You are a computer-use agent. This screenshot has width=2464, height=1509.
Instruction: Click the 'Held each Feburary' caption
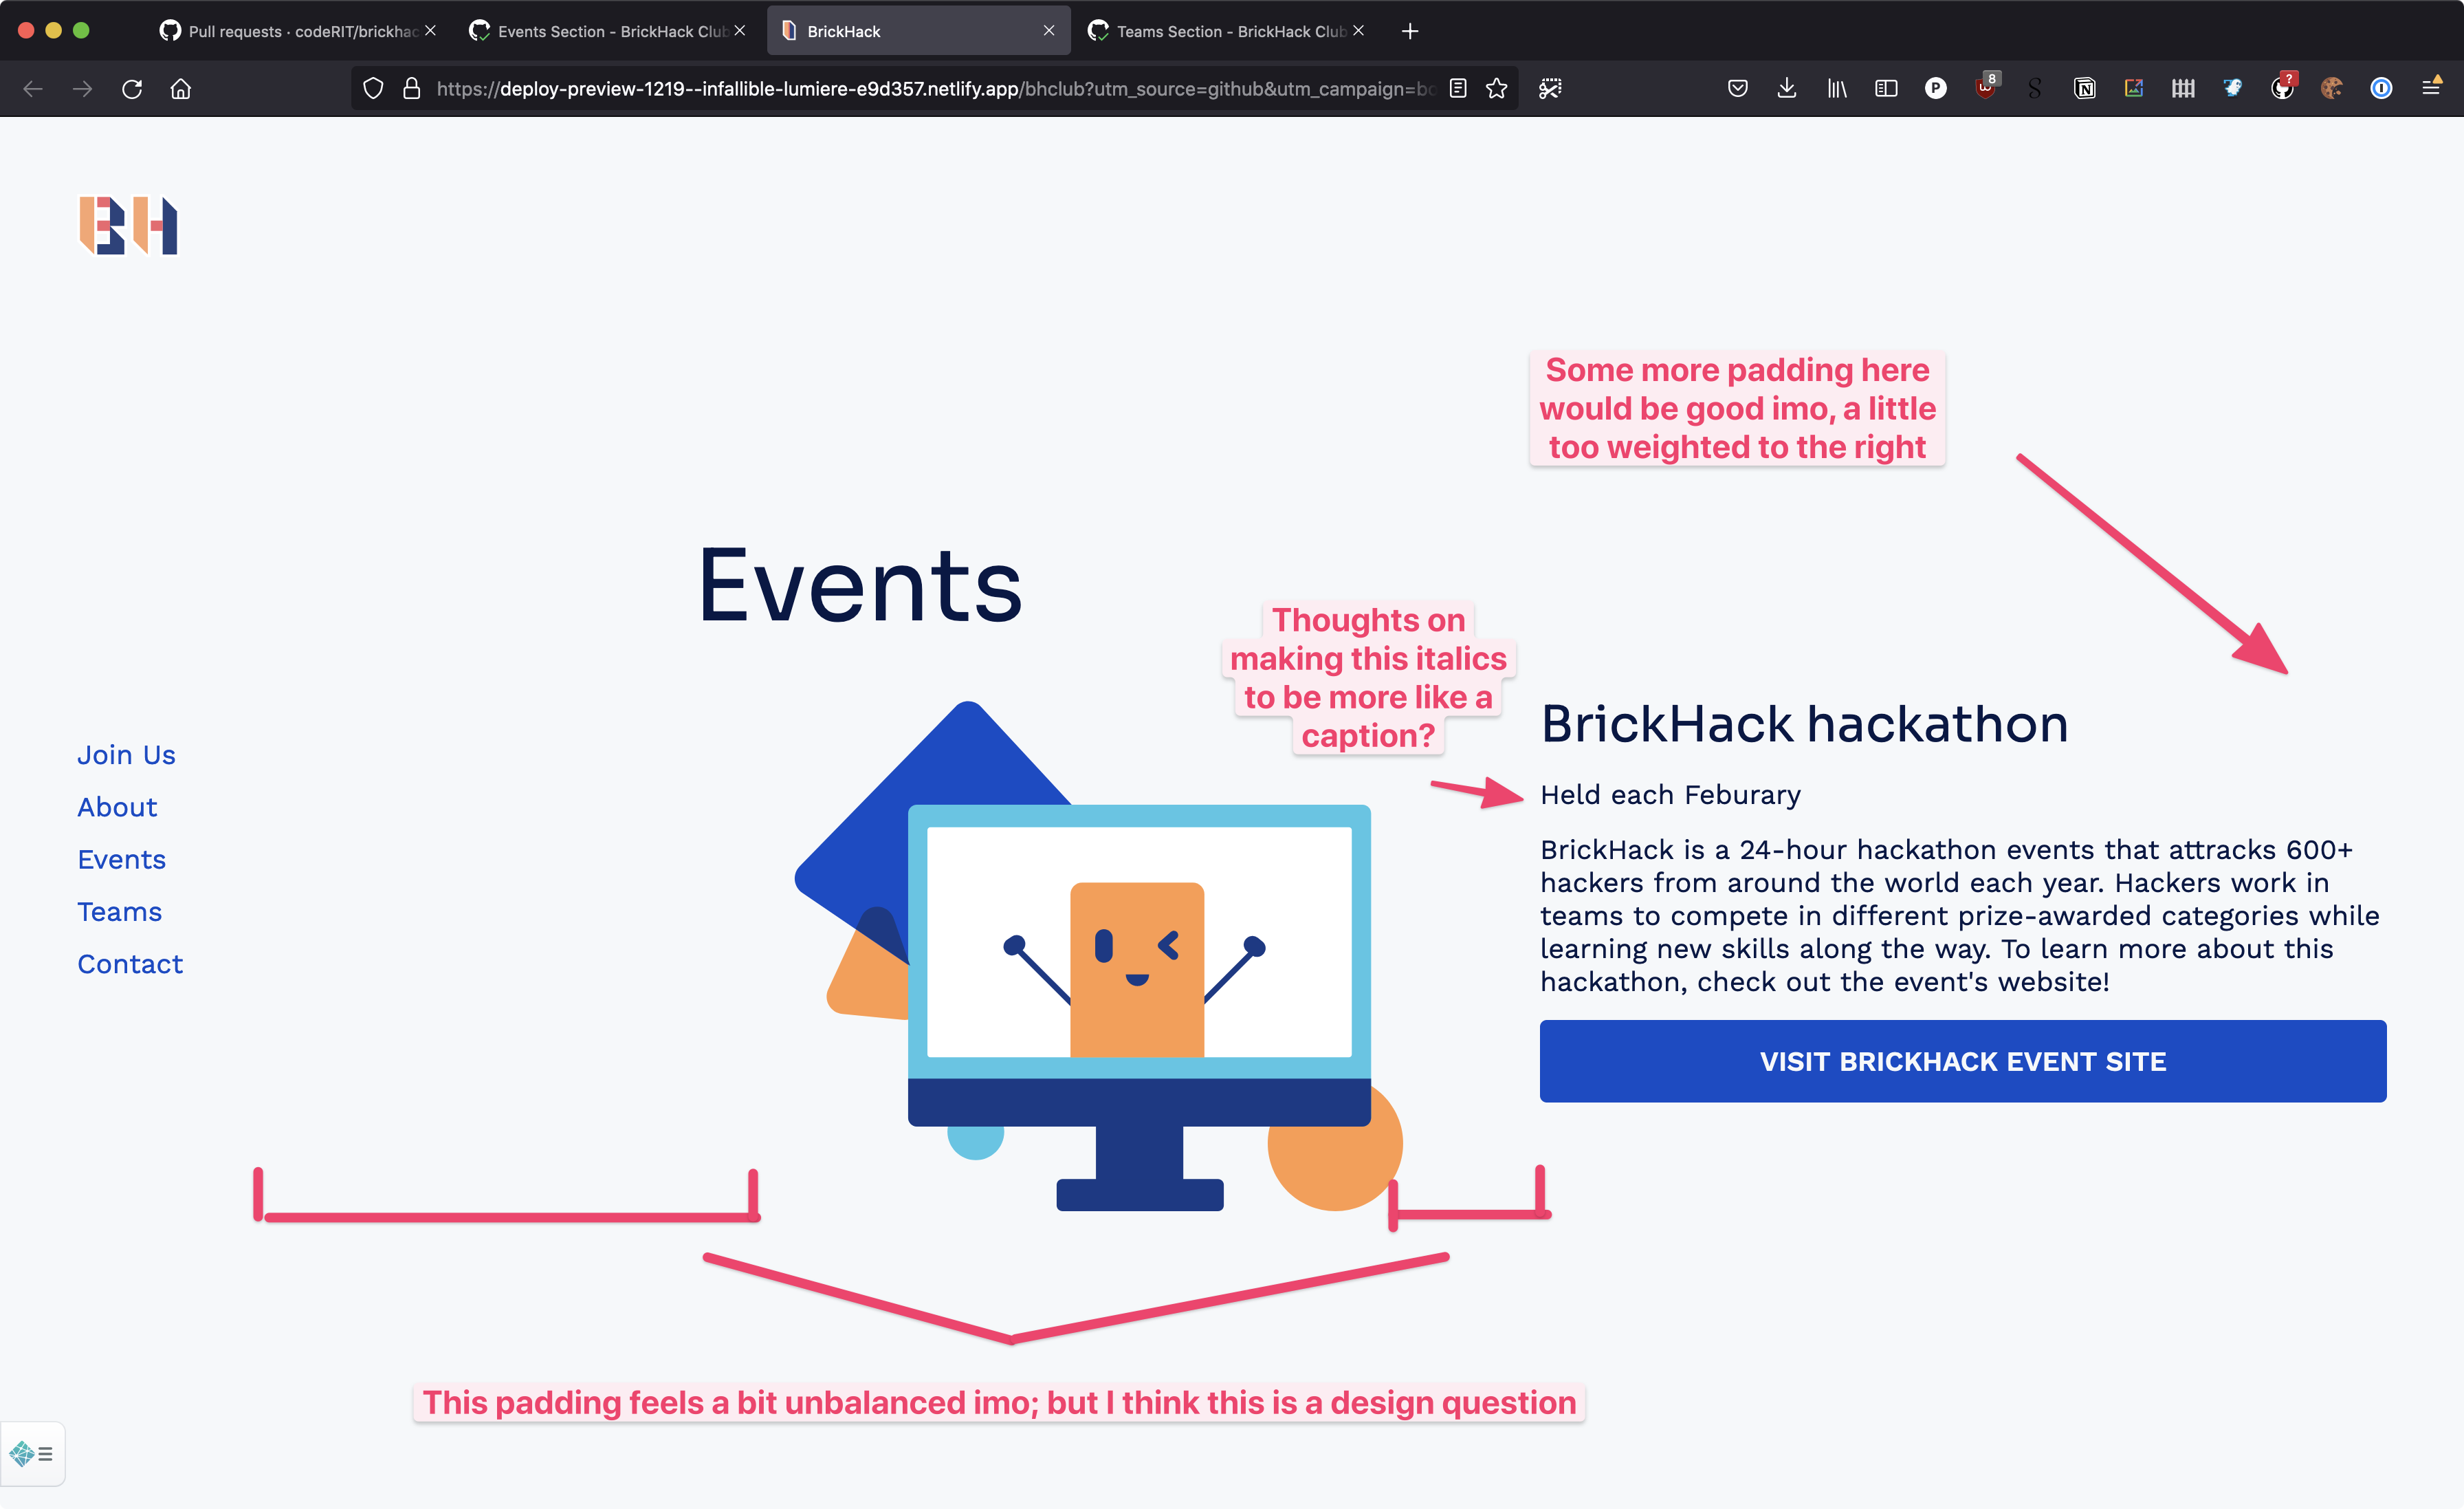coord(1670,794)
